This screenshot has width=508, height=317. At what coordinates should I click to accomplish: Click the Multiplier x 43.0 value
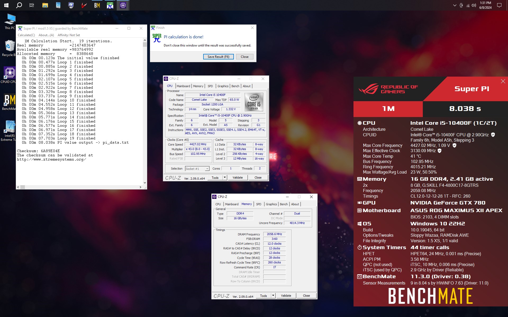(198, 149)
